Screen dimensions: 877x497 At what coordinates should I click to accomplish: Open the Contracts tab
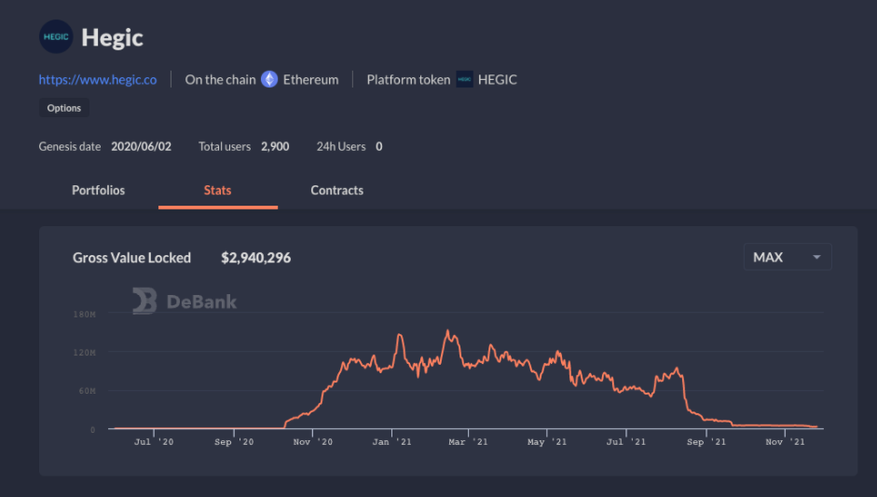pyautogui.click(x=336, y=190)
